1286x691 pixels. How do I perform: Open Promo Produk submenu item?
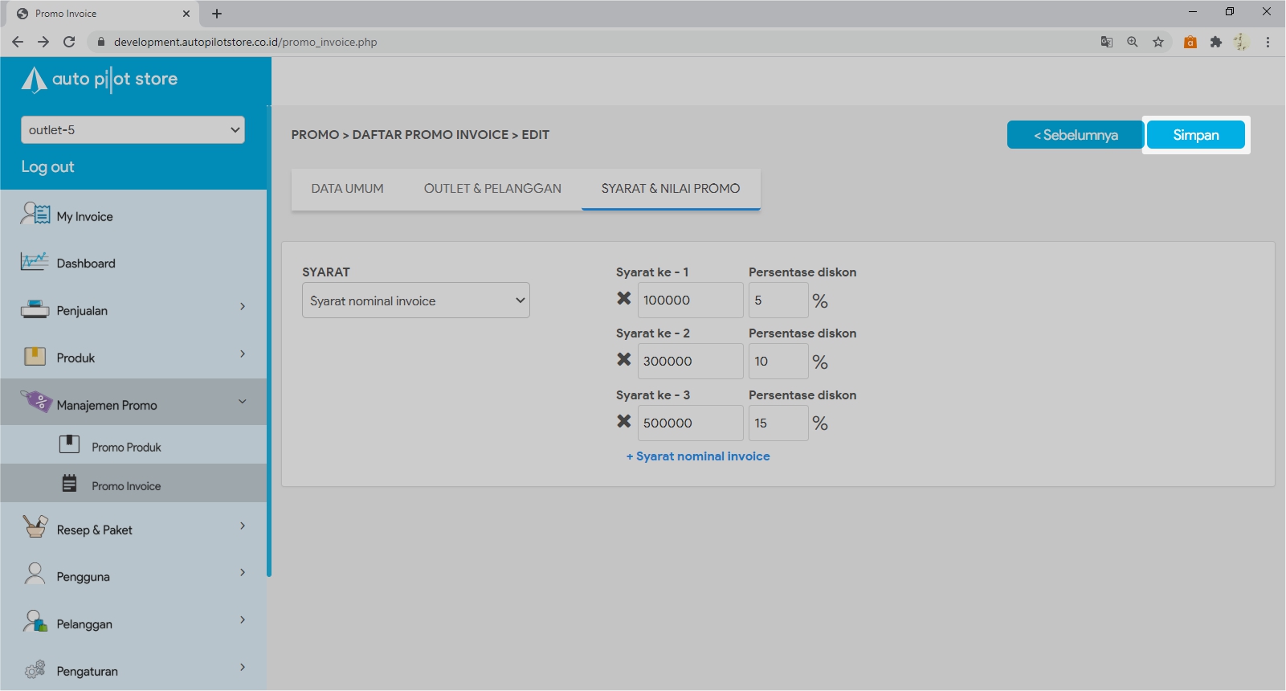coord(126,447)
